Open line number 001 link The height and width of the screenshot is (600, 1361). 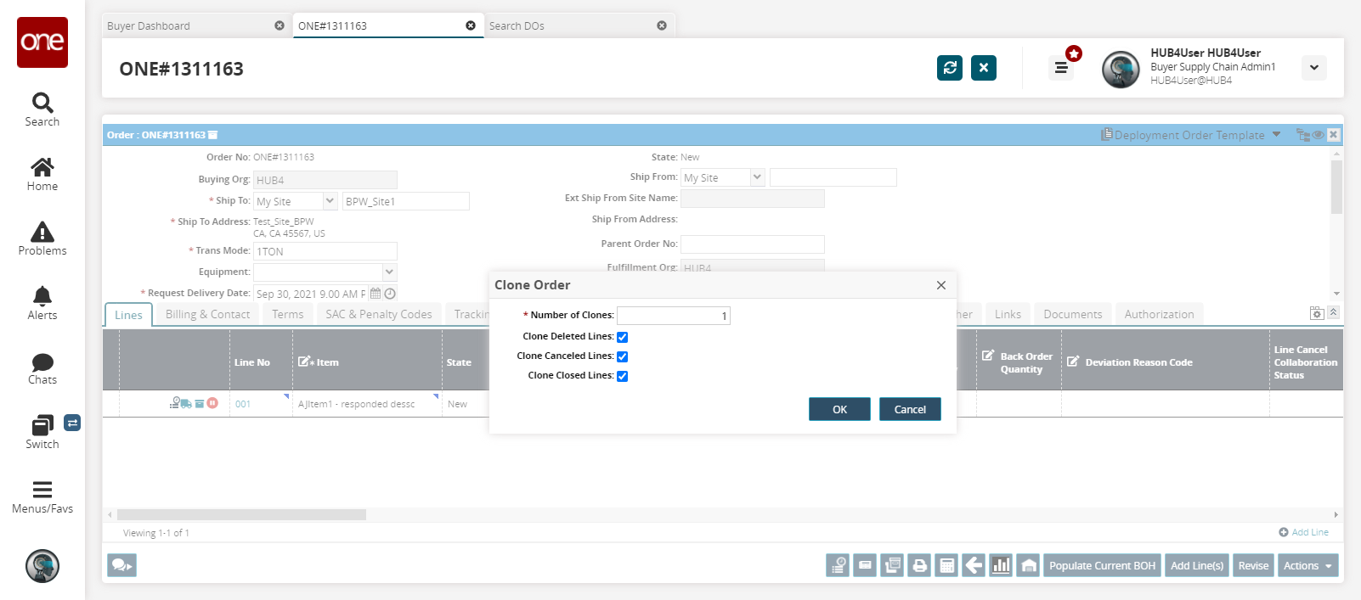pos(243,404)
